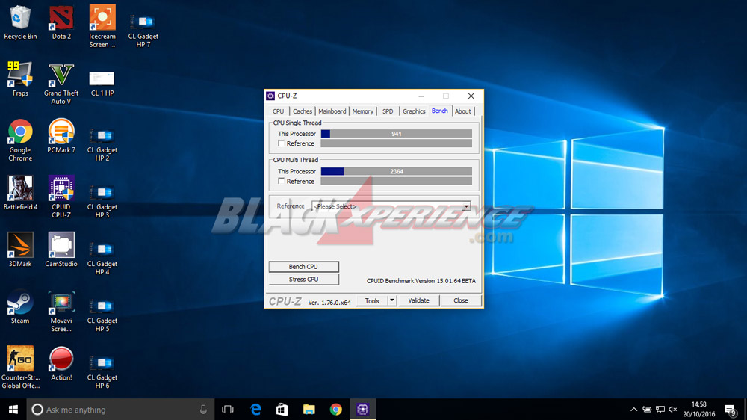The height and width of the screenshot is (420, 747).
Task: Click the Validate button
Action: (x=418, y=300)
